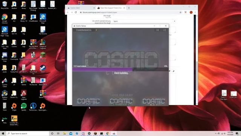
Task: Click the taskbar search box
Action: pos(27,133)
